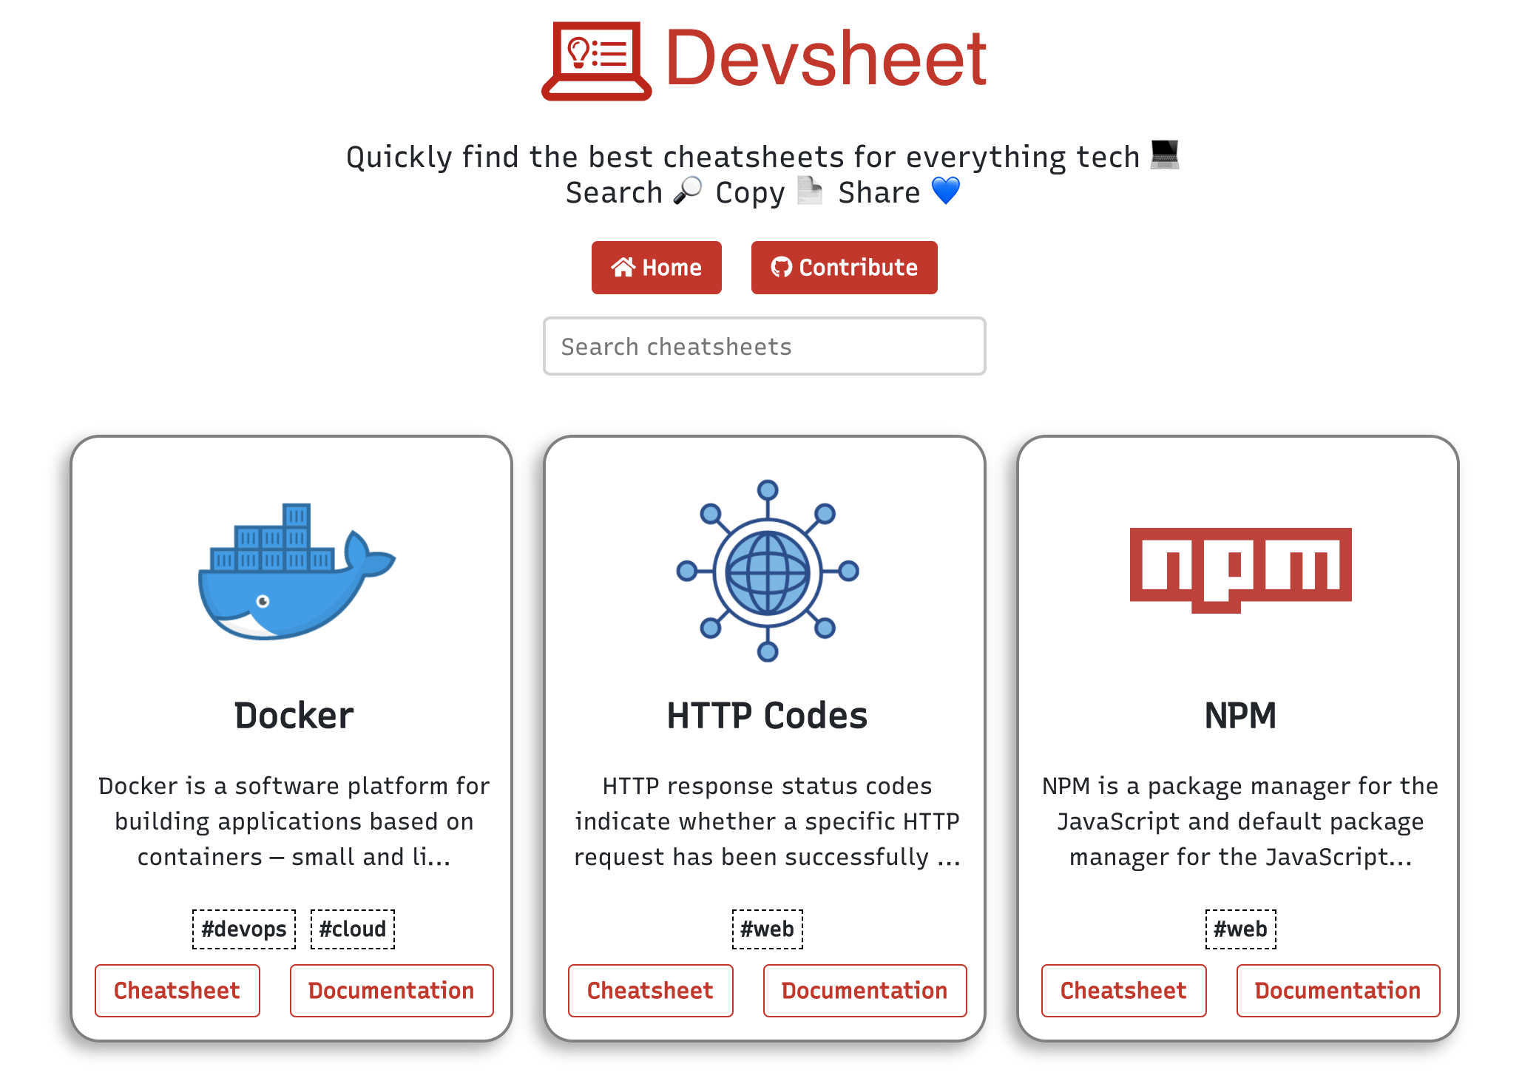
Task: Open the Docker Cheatsheet button
Action: (x=177, y=991)
